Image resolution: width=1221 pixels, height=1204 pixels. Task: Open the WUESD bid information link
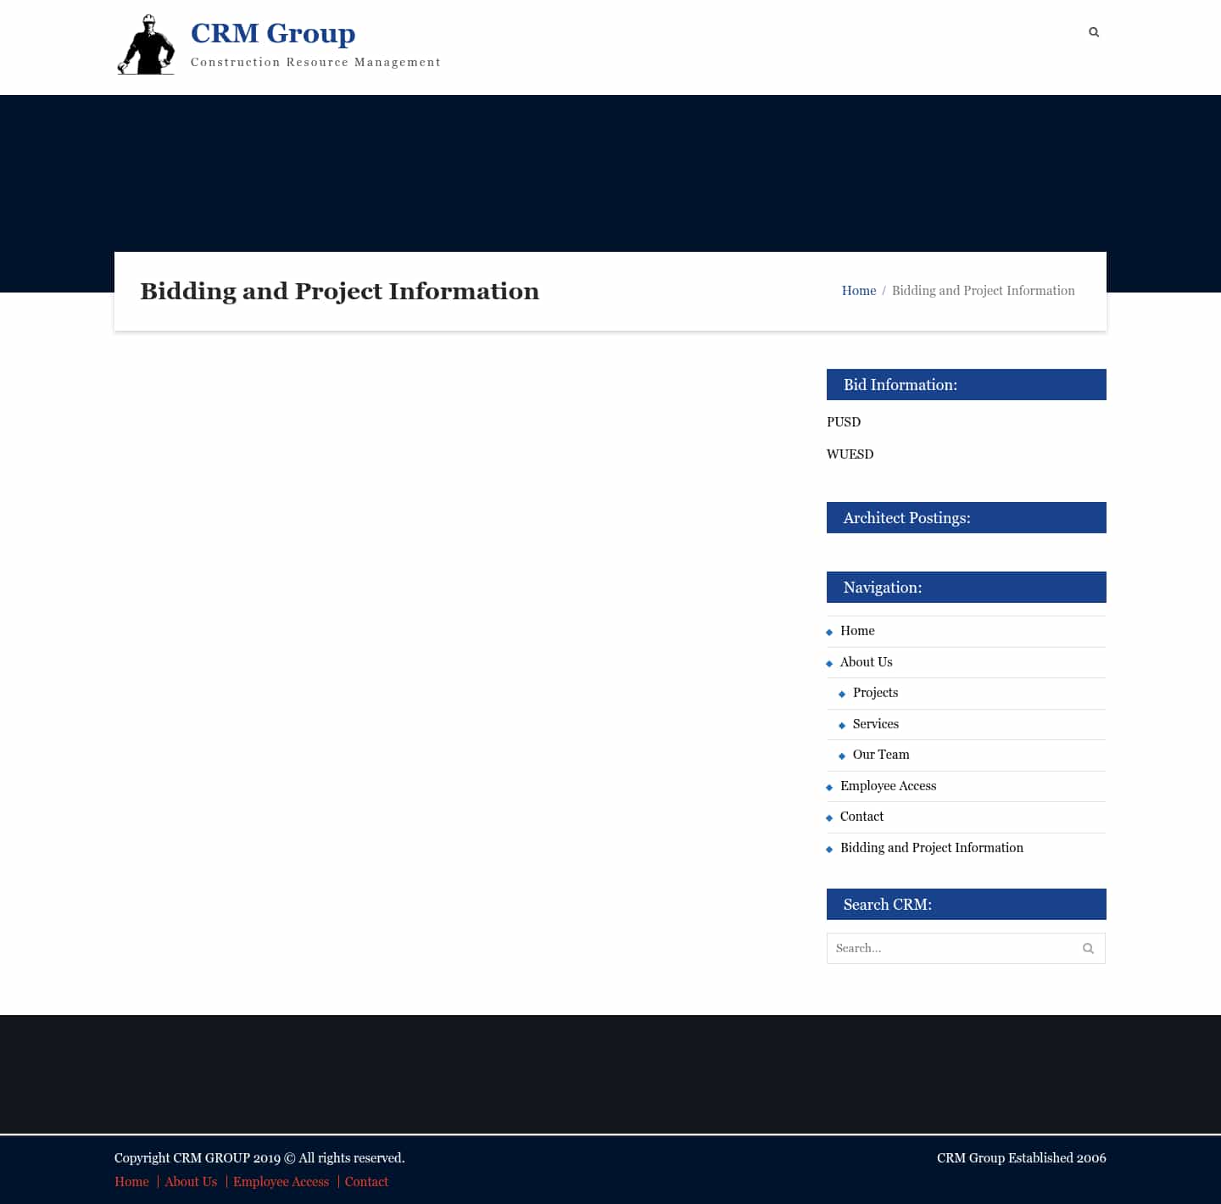(x=850, y=454)
